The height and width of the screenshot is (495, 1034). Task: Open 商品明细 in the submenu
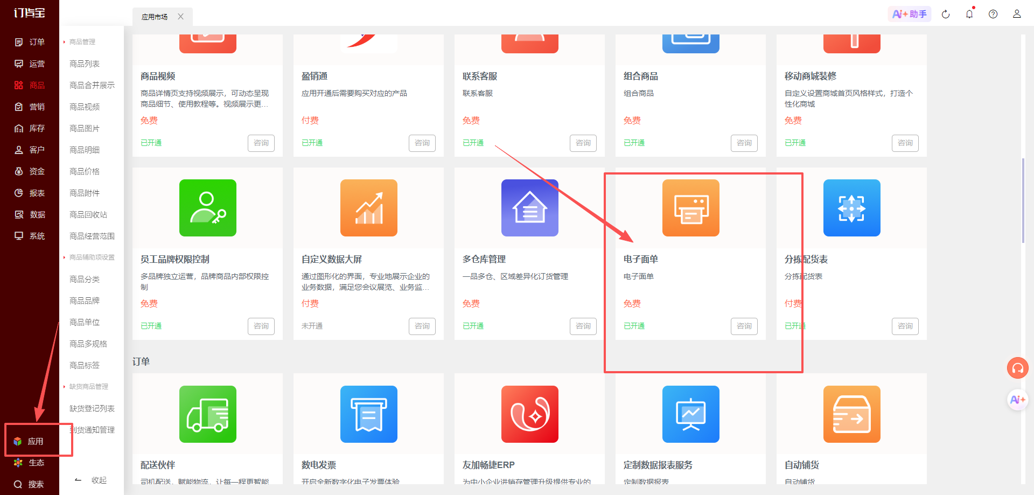(x=85, y=150)
